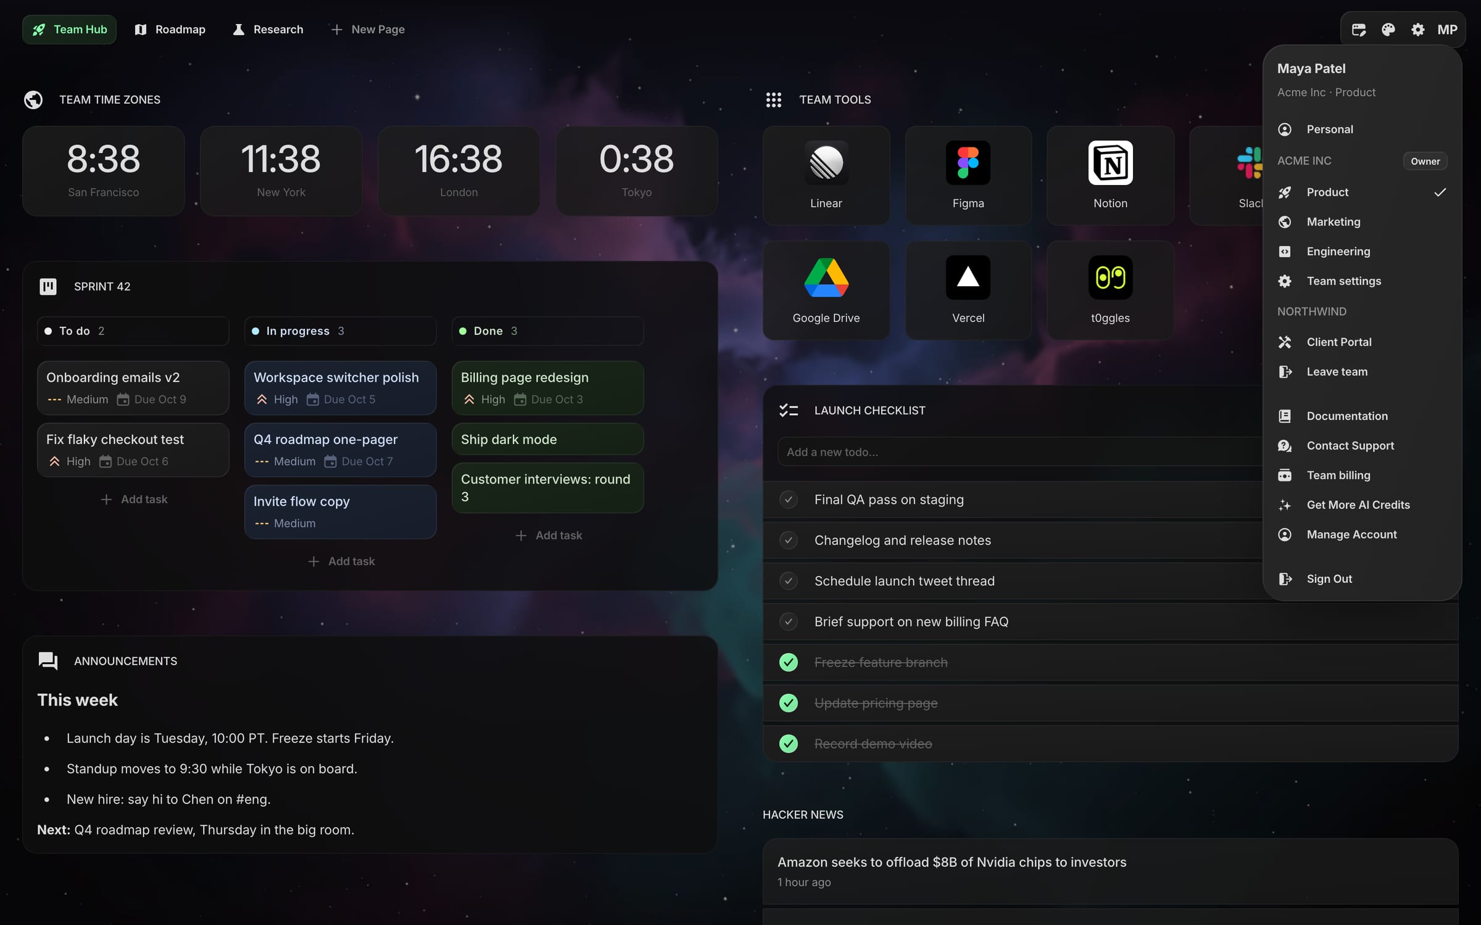Open the Linear tool tile
Screen dimensions: 1481x925
pos(826,176)
